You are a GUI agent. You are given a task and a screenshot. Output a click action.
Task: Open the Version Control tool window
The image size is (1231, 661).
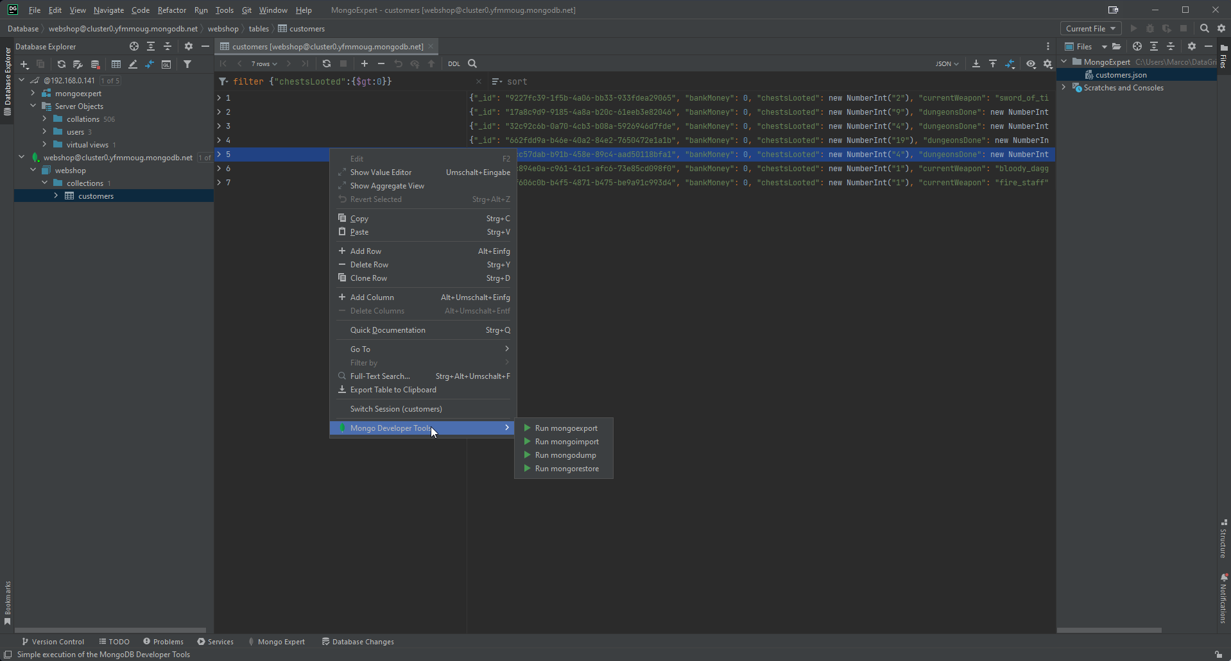tap(53, 641)
